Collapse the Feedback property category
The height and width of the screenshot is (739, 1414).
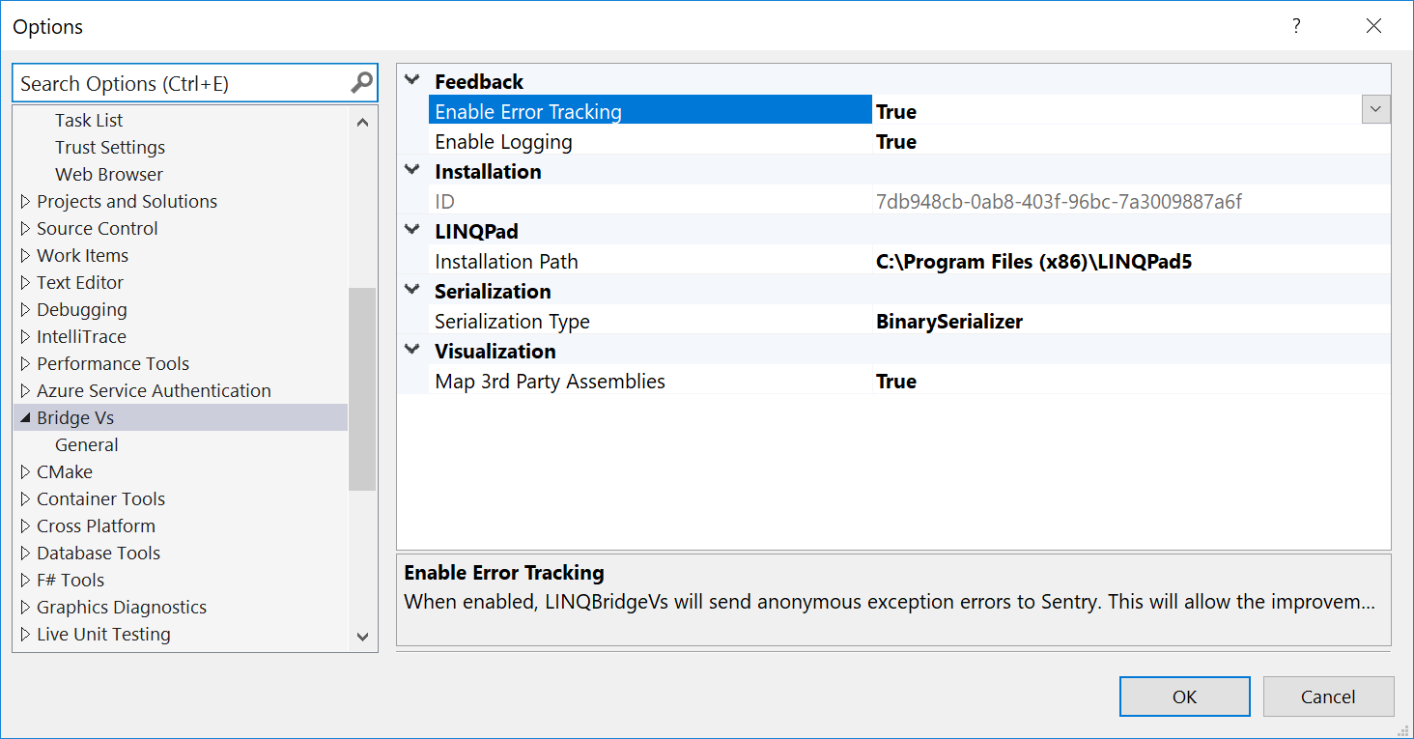point(413,81)
